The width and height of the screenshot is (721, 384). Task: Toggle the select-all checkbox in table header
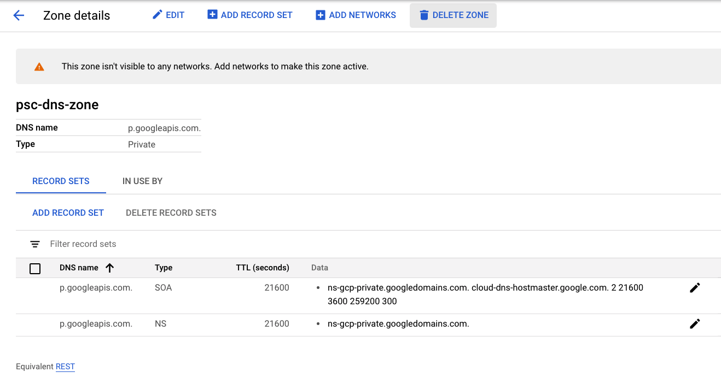click(35, 268)
